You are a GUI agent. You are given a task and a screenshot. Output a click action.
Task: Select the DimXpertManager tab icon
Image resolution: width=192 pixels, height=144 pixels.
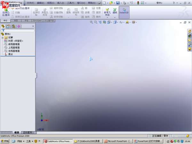coord(19,26)
